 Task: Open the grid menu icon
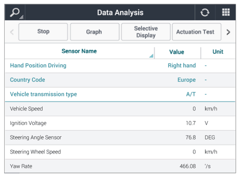pyautogui.click(x=226, y=12)
